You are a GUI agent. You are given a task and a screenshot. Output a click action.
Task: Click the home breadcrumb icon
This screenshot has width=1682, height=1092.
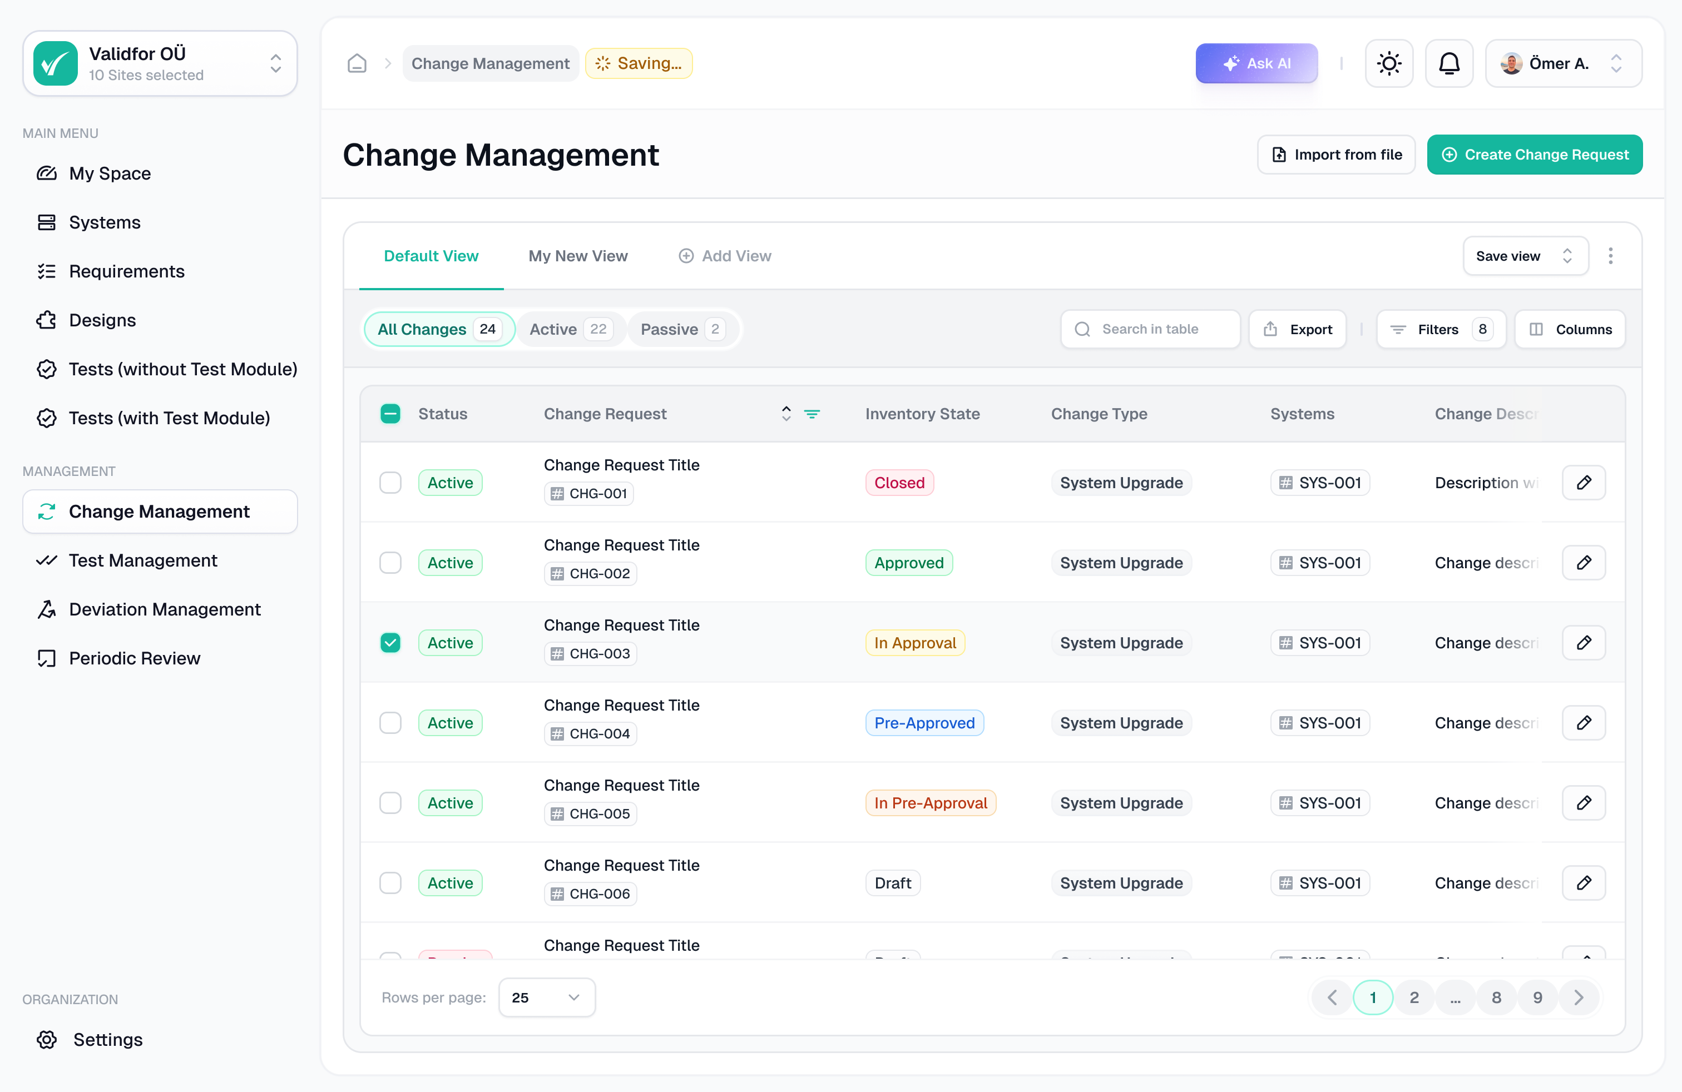pos(357,63)
